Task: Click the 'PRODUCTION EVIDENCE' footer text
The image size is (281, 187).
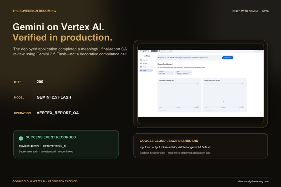Action: click(x=62, y=181)
